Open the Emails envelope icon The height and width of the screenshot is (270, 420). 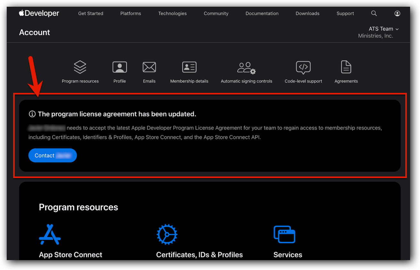(149, 67)
